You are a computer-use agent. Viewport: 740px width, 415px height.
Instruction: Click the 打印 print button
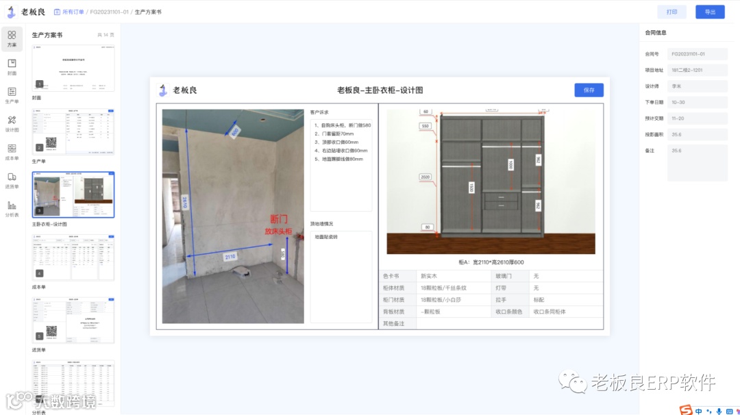point(671,12)
